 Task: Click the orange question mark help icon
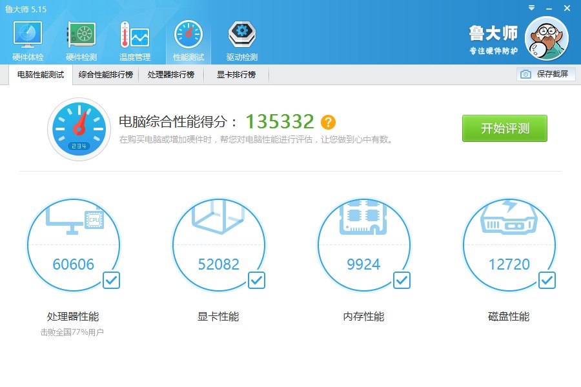tap(328, 122)
